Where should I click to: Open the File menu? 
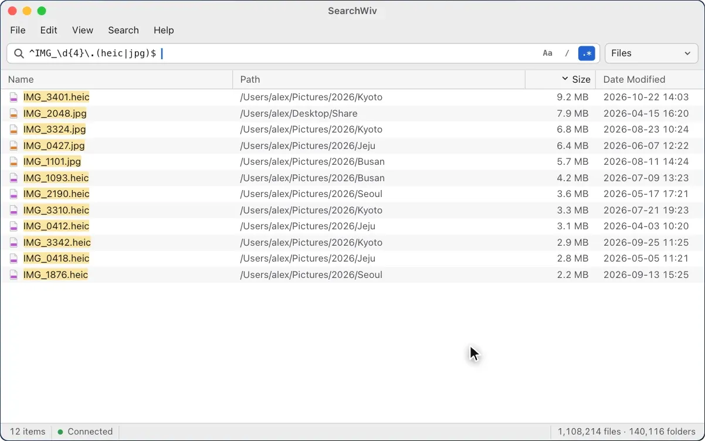click(18, 30)
